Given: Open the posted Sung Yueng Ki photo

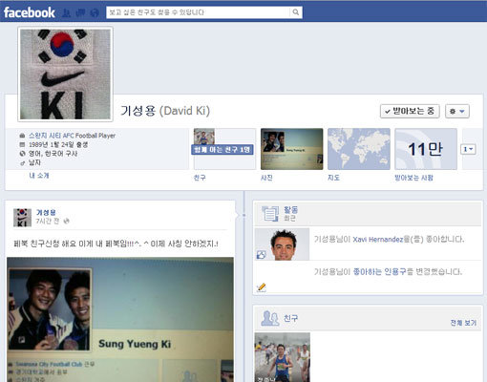Looking at the screenshot, I should pos(120,320).
